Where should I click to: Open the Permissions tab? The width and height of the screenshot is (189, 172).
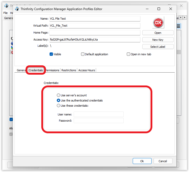click(52, 70)
